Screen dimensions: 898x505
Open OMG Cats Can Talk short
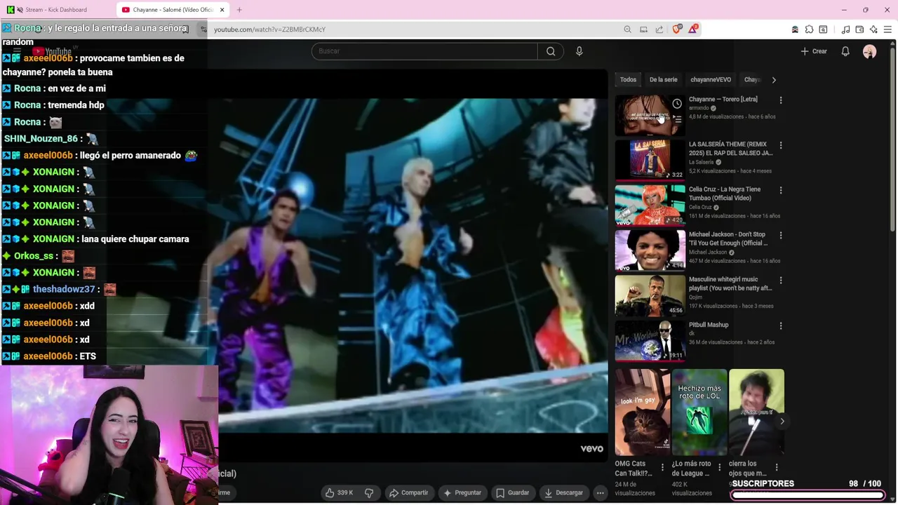(x=643, y=412)
